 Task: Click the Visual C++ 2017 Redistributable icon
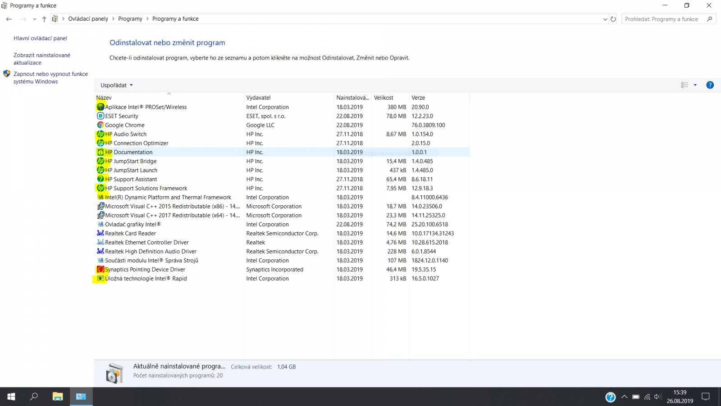(100, 215)
